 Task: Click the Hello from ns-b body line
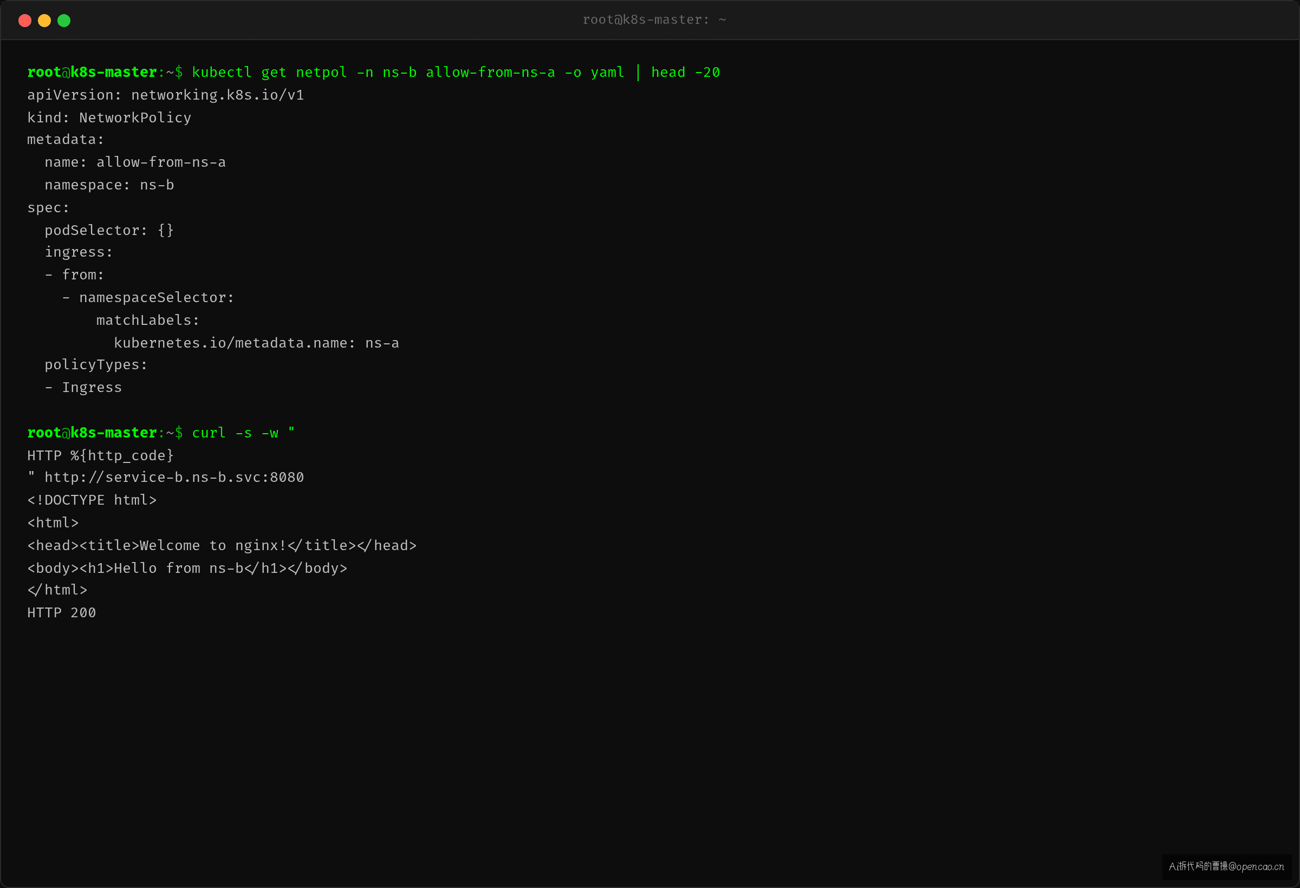[x=187, y=568]
